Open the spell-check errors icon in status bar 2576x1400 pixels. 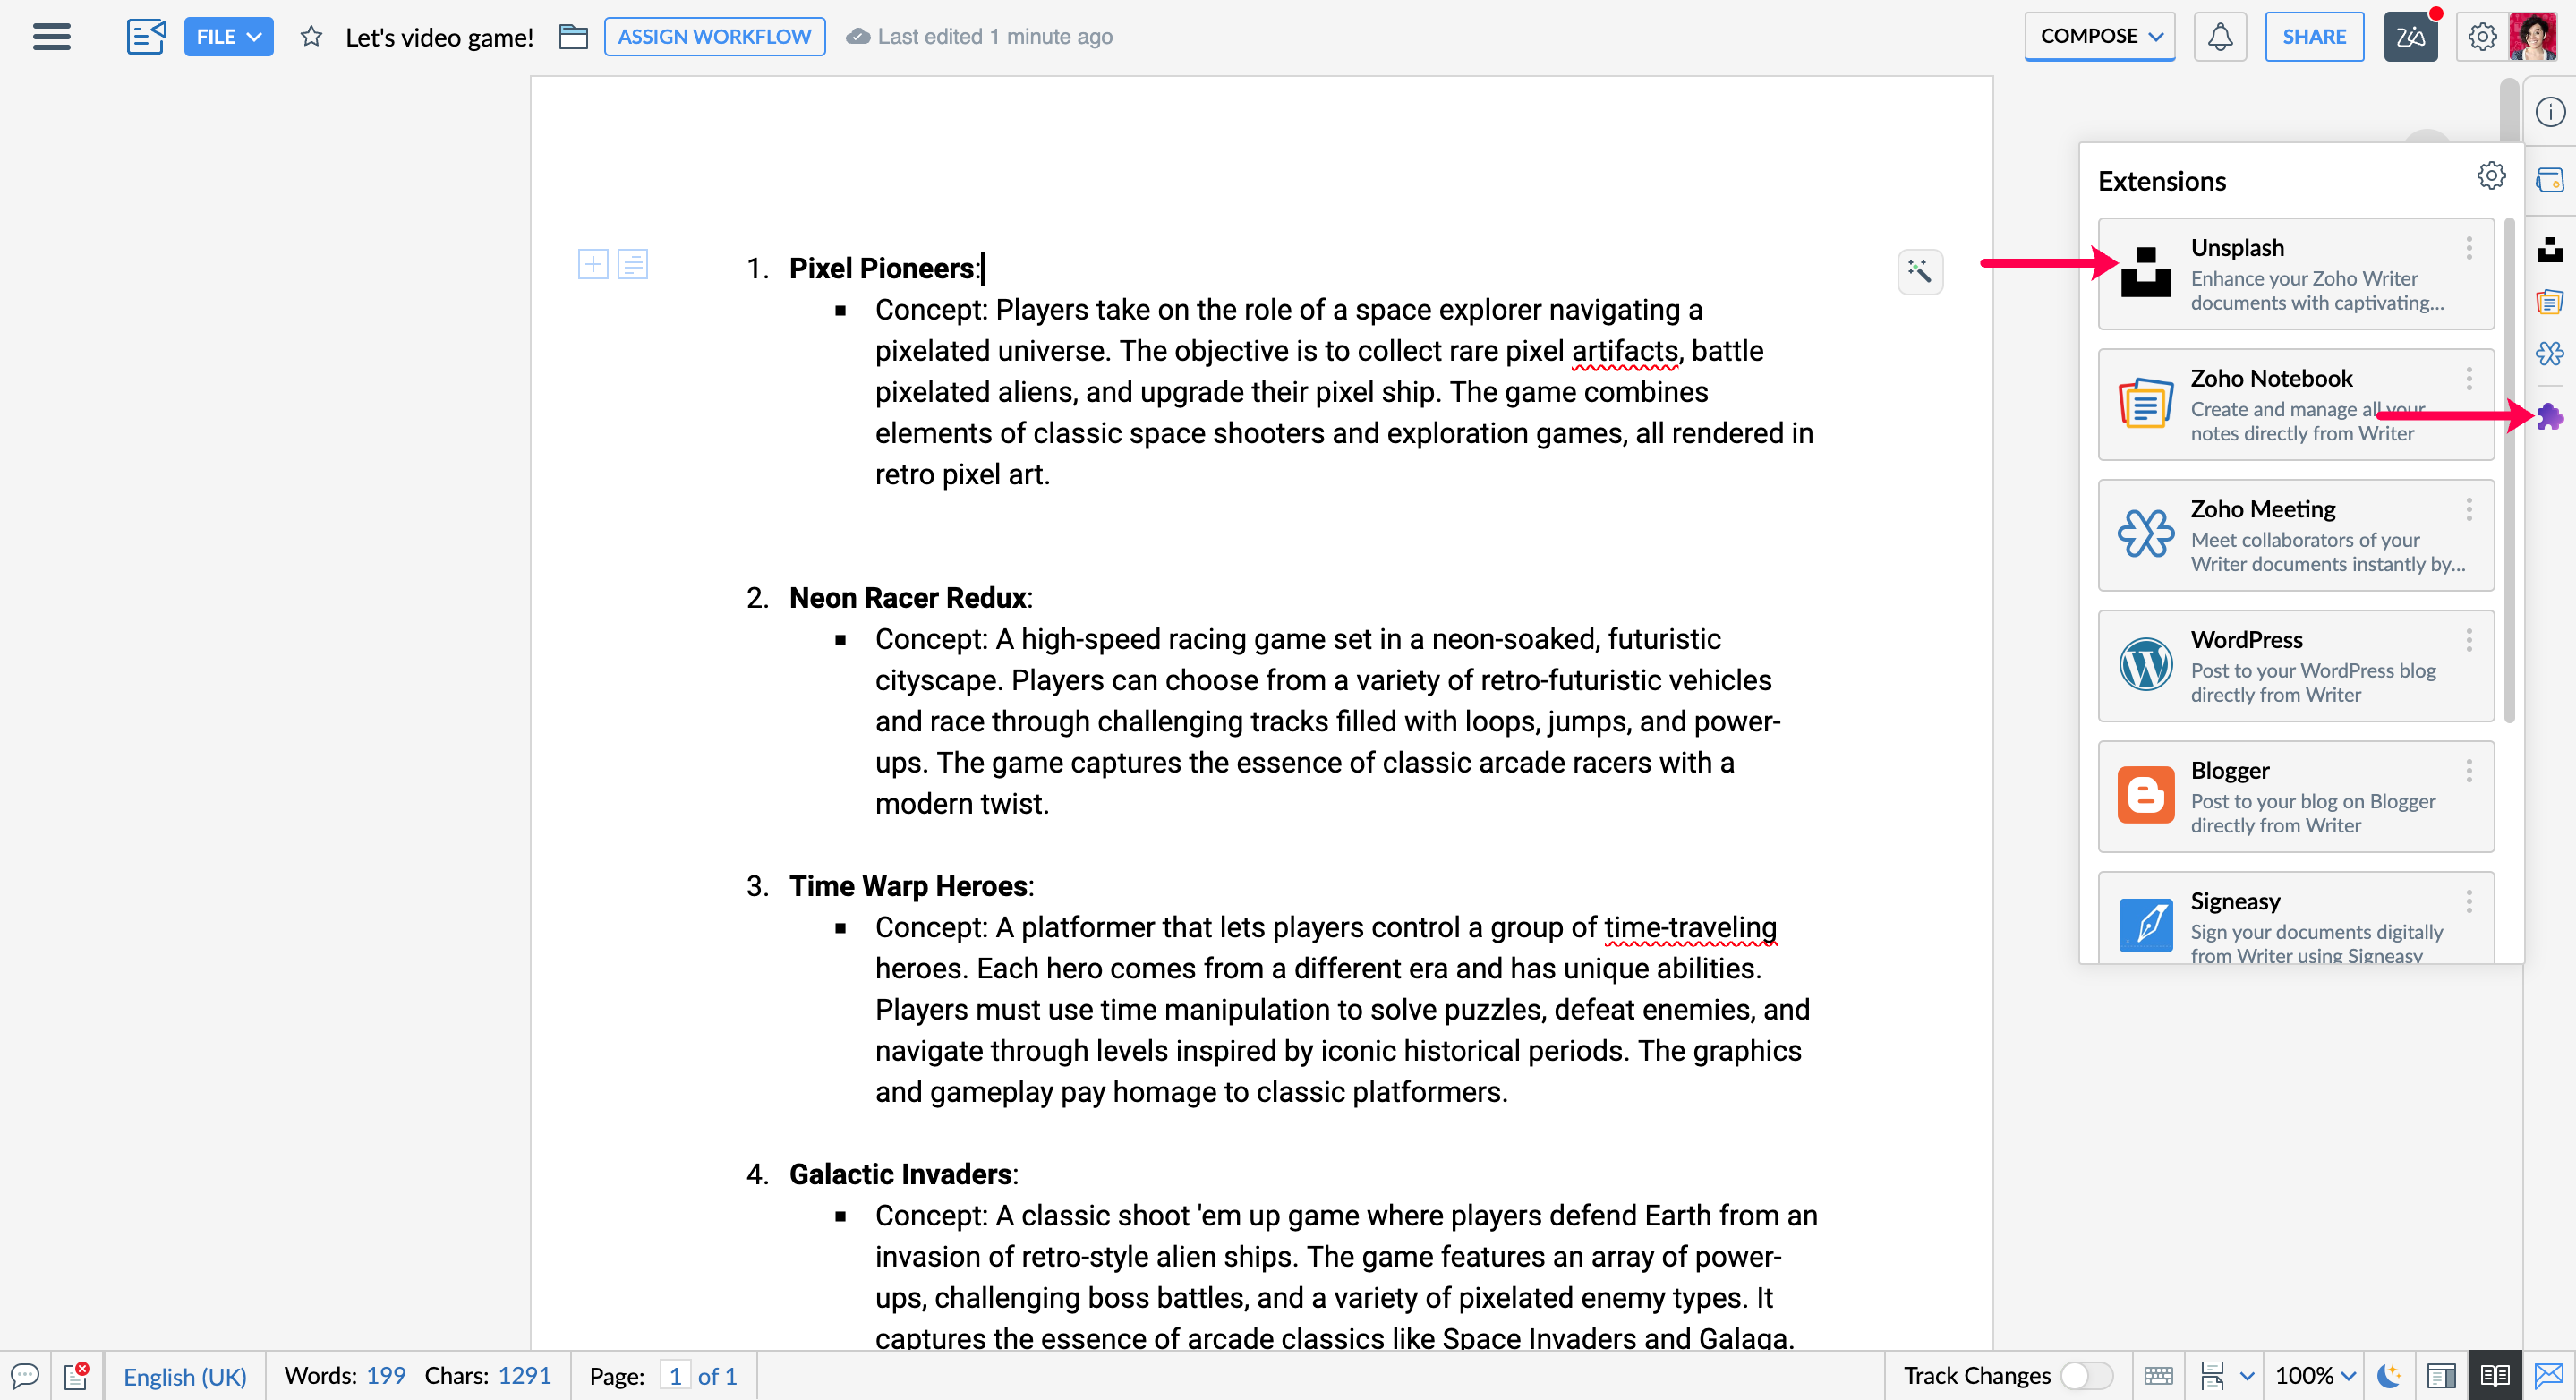(77, 1376)
